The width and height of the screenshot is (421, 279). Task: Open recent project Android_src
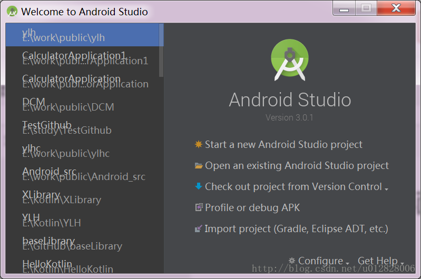coord(85,174)
